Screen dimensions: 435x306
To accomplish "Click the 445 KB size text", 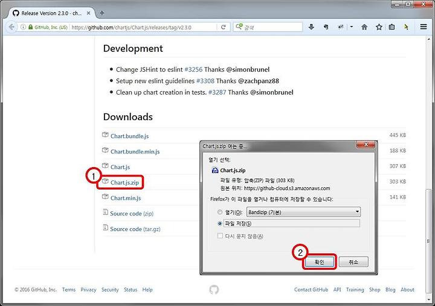I will (x=398, y=135).
